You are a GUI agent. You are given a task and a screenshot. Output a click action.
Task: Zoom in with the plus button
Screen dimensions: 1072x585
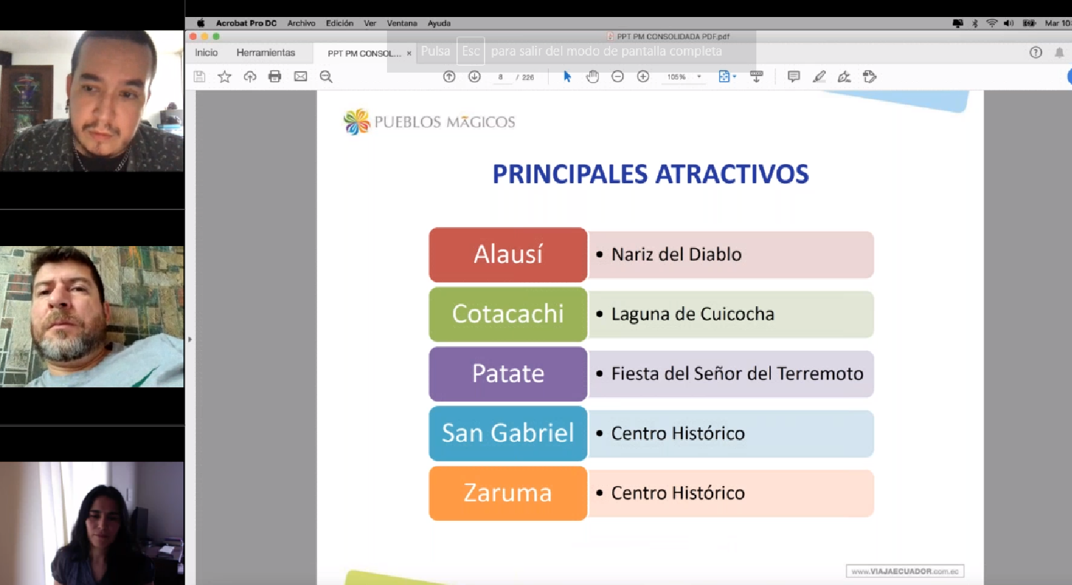(x=643, y=77)
